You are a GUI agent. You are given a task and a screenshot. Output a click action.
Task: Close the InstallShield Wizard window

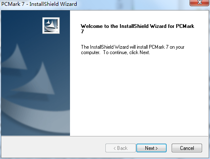[200, 2]
